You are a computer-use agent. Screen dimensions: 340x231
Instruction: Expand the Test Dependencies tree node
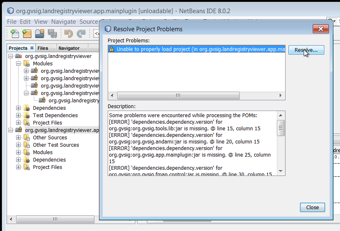[19, 115]
